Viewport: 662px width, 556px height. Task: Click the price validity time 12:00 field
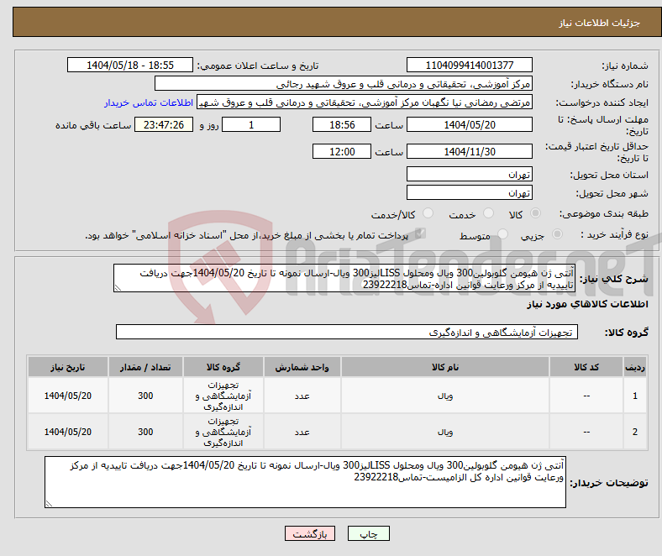[x=342, y=151]
